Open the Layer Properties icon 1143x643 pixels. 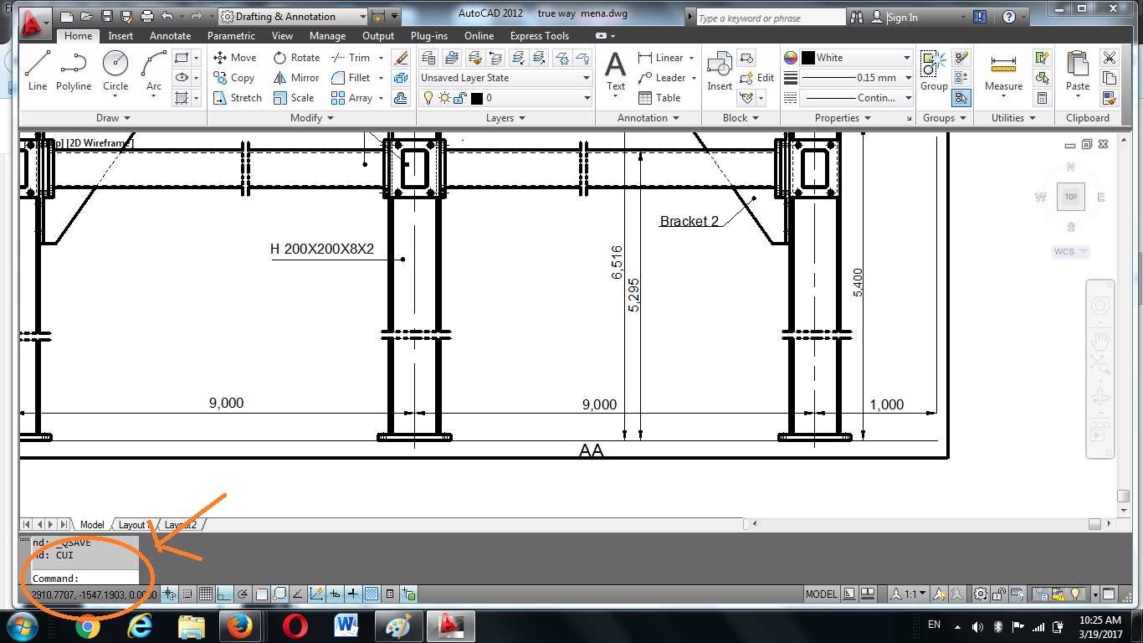428,58
